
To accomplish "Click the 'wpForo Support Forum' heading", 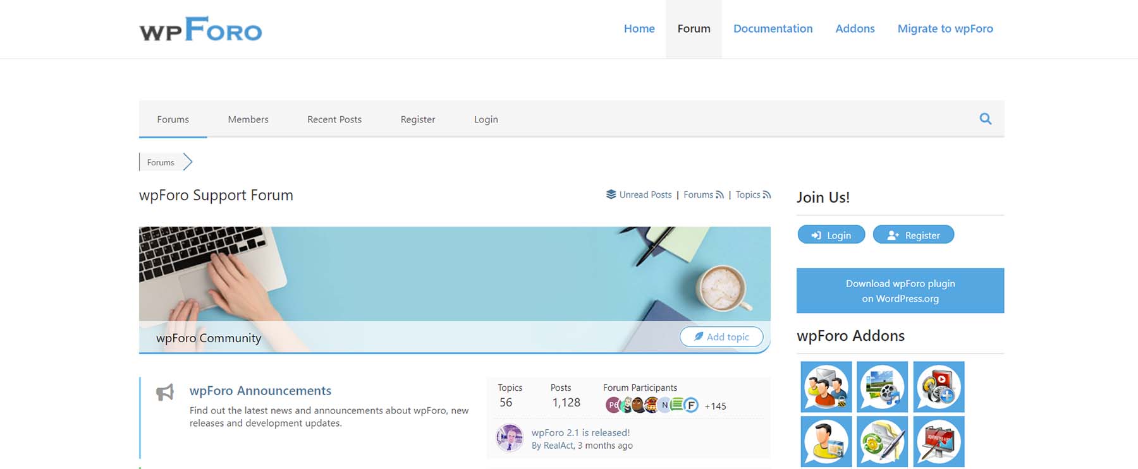I will (216, 195).
